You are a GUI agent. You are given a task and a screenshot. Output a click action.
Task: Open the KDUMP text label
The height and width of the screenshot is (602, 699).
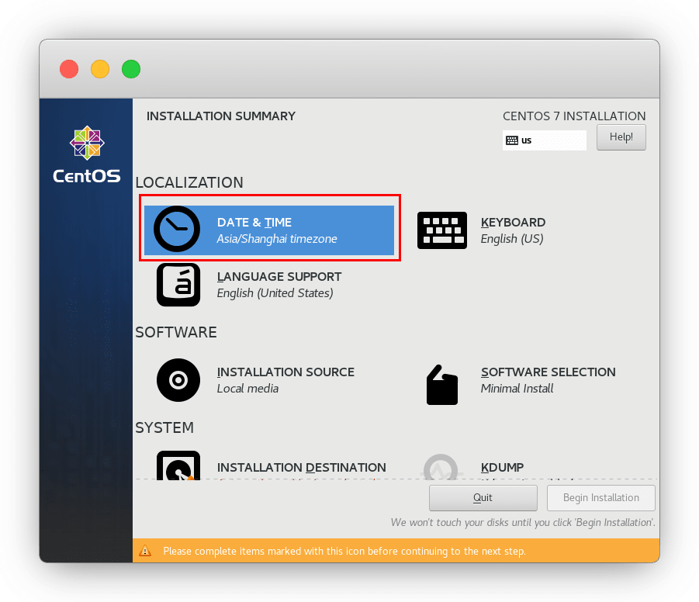point(502,468)
